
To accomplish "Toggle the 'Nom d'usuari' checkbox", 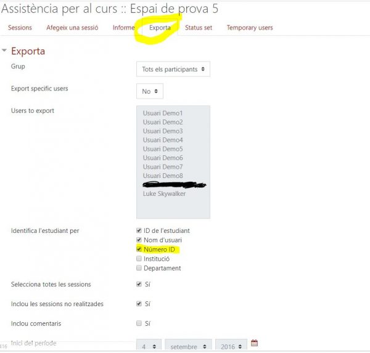I will [139, 240].
